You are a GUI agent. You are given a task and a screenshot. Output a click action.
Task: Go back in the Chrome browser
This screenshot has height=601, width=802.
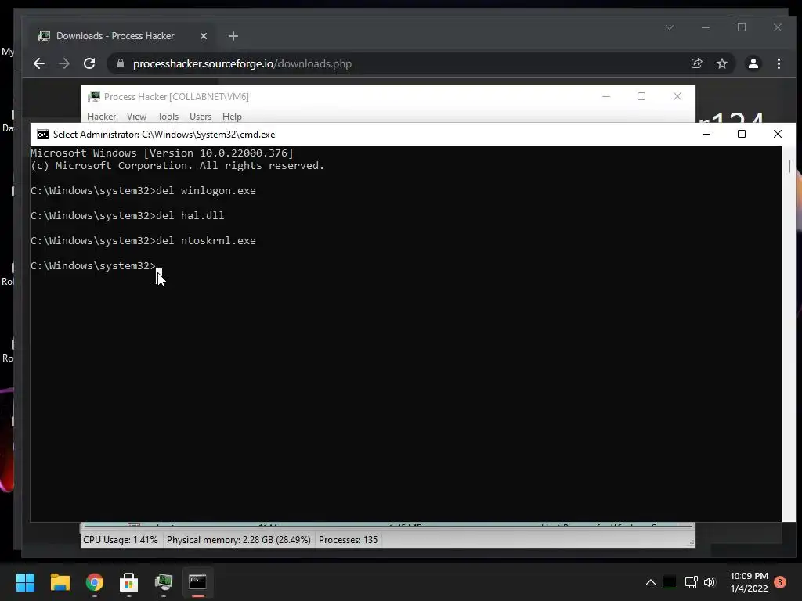click(39, 63)
